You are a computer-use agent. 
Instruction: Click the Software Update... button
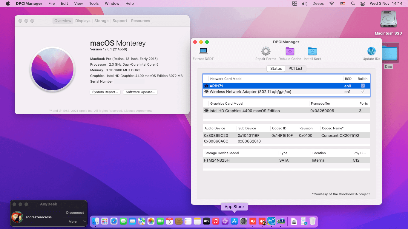point(140,92)
